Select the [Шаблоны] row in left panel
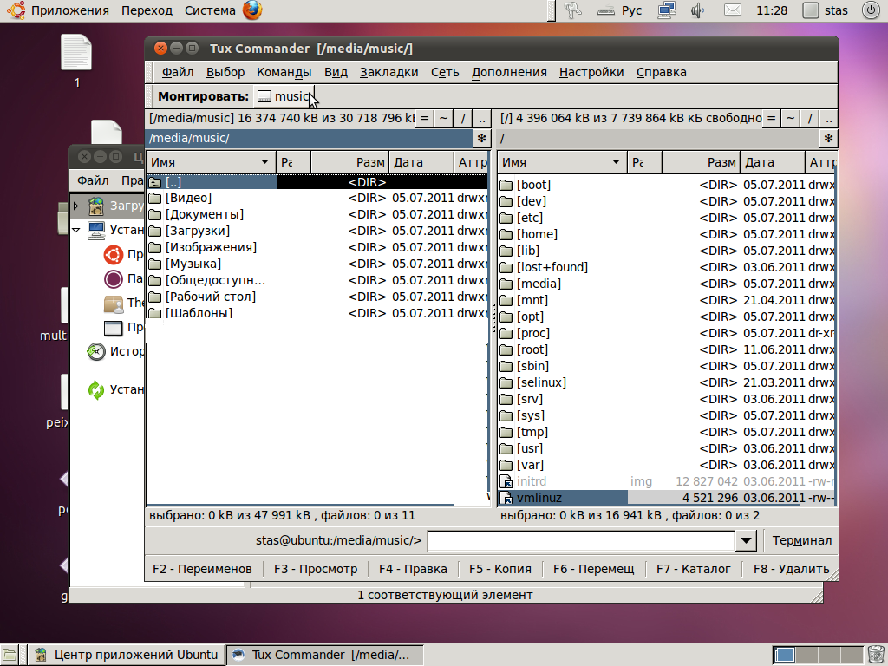The width and height of the screenshot is (888, 666). click(317, 313)
